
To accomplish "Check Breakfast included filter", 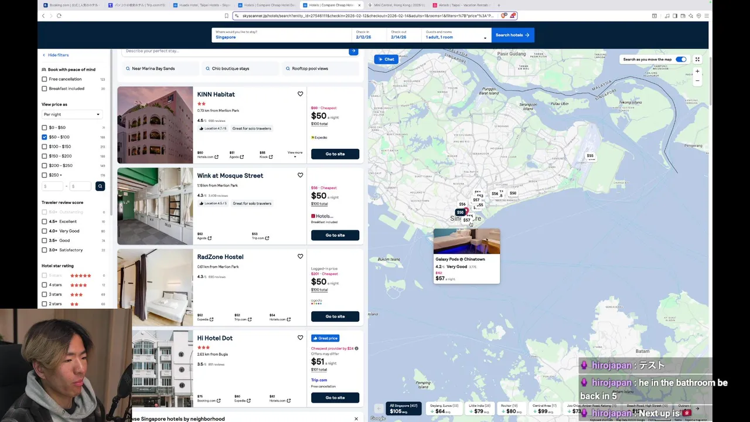I will [x=44, y=89].
